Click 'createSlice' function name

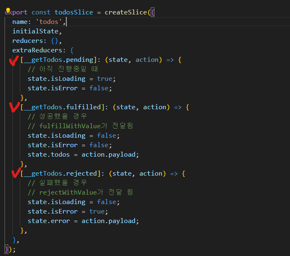coord(126,12)
